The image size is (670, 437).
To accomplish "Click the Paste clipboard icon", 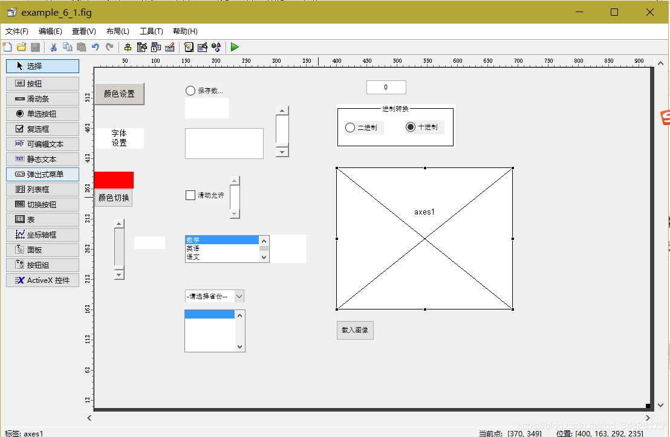I will point(81,47).
